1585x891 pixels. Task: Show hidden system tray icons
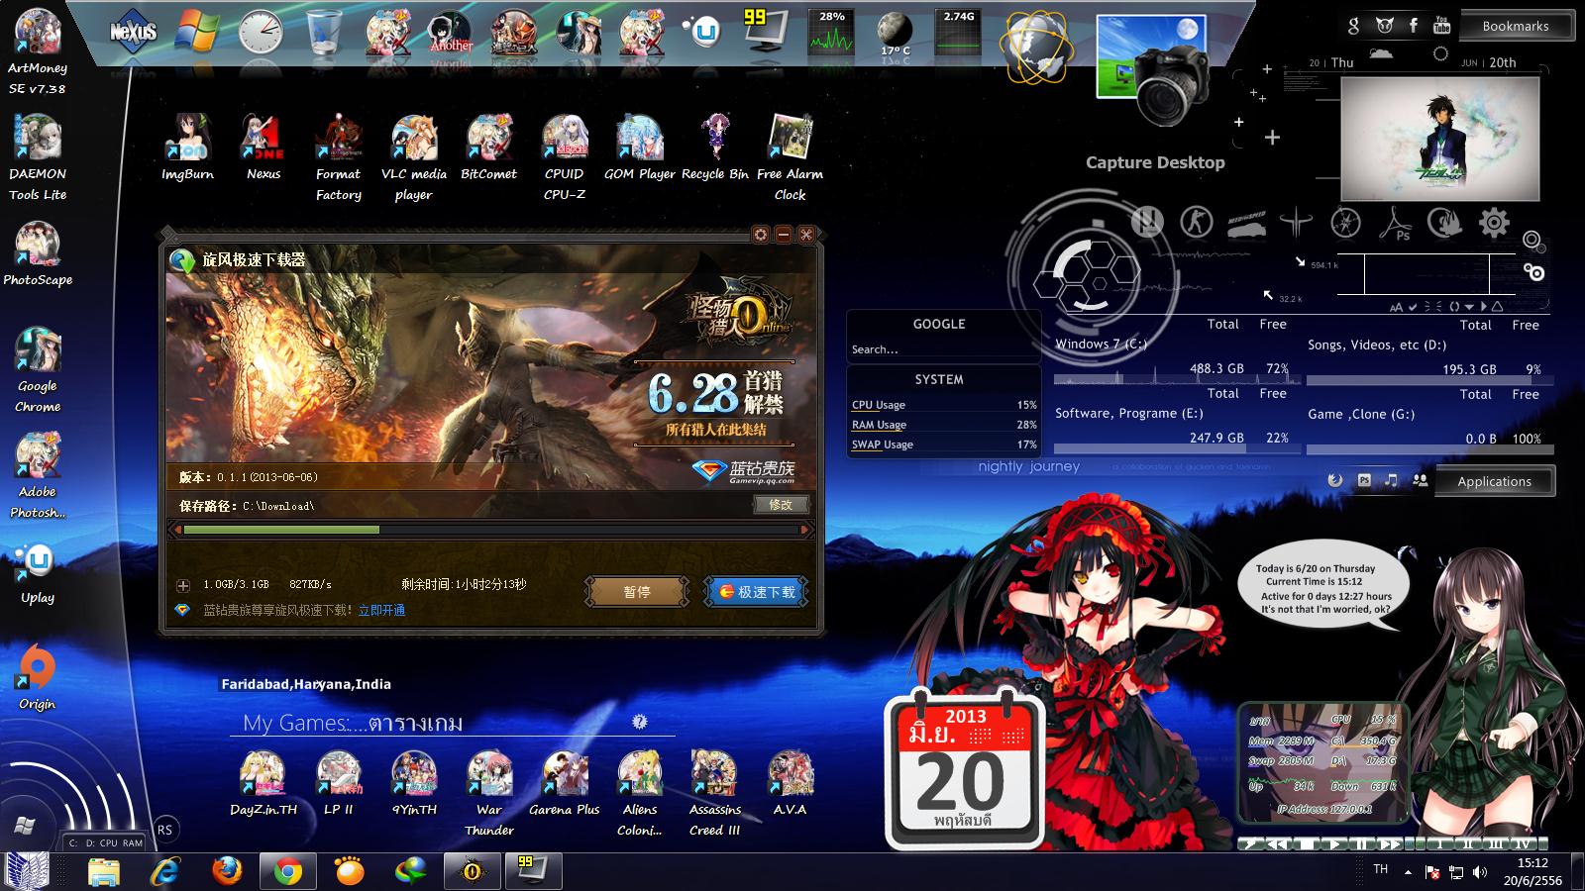[x=1408, y=872]
